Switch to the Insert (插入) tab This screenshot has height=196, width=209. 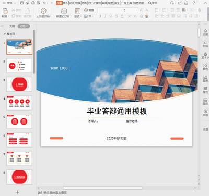coord(65,3)
